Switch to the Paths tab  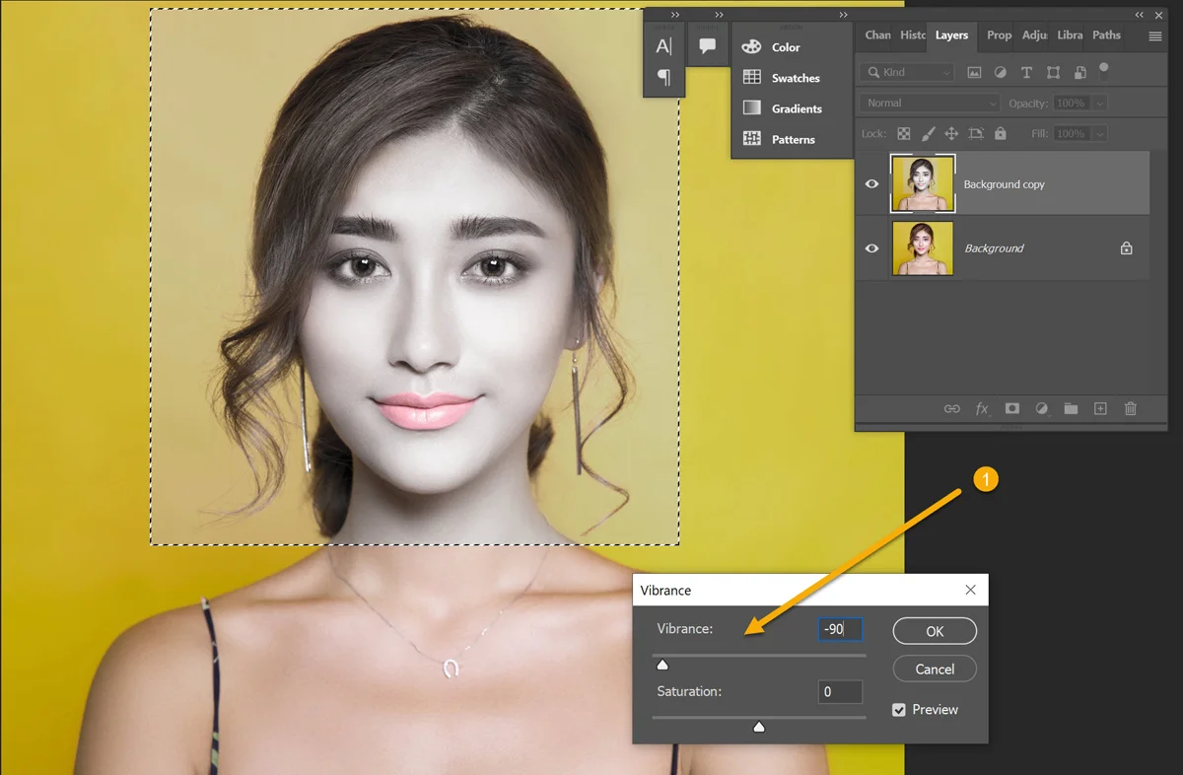pyautogui.click(x=1106, y=35)
